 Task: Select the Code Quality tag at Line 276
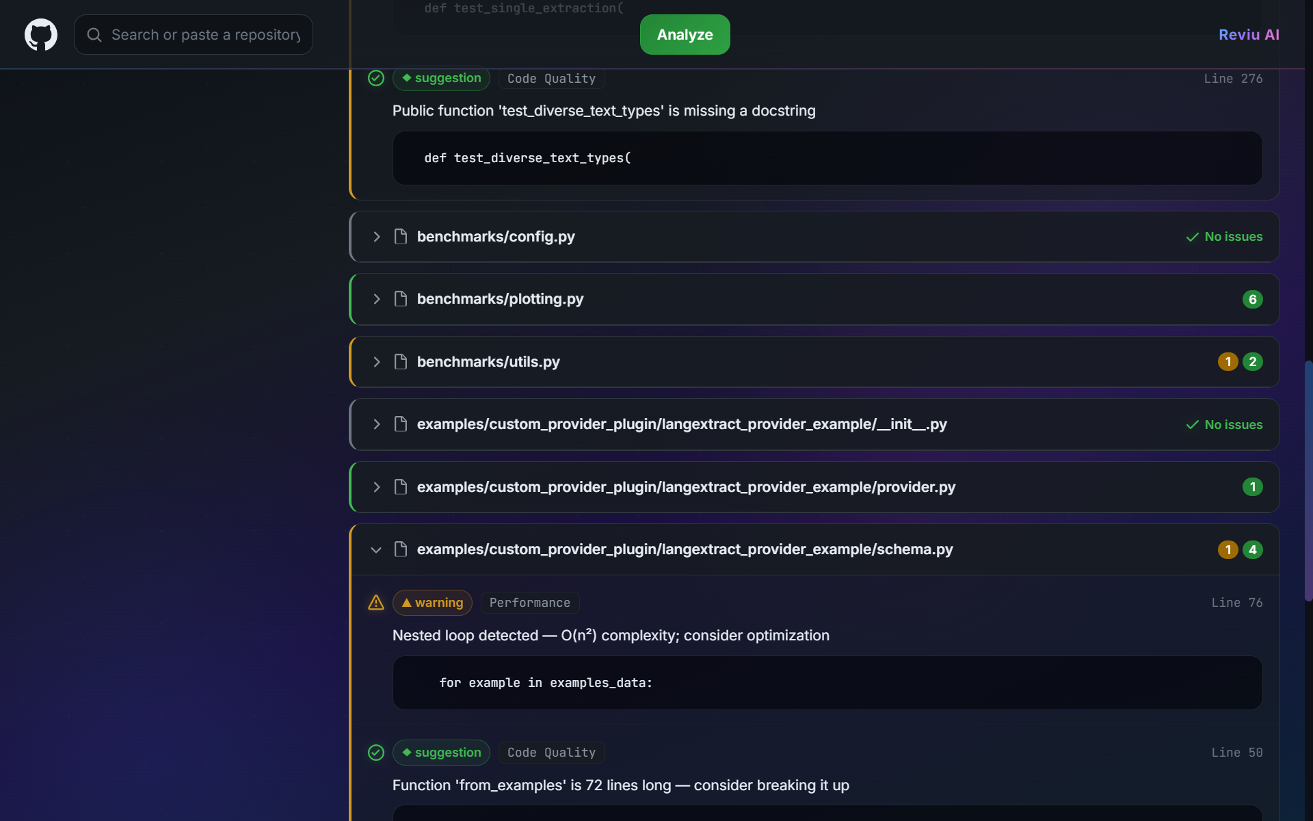pyautogui.click(x=551, y=79)
